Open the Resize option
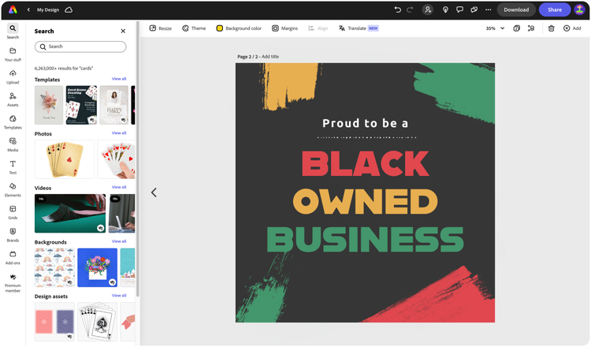This screenshot has height=347, width=591. pyautogui.click(x=161, y=28)
